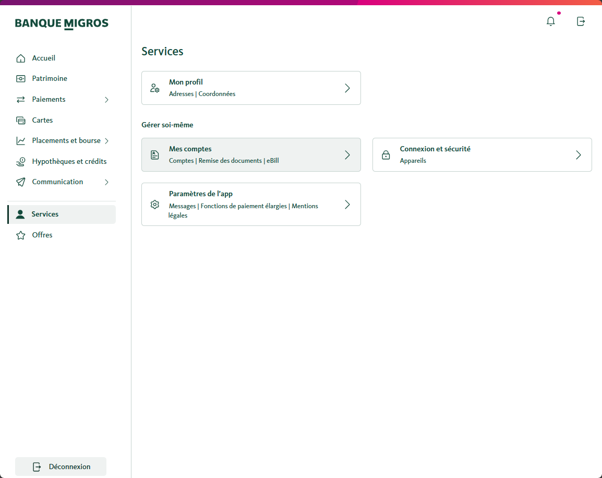
Task: Click the Cartes card icon
Action: 21,121
